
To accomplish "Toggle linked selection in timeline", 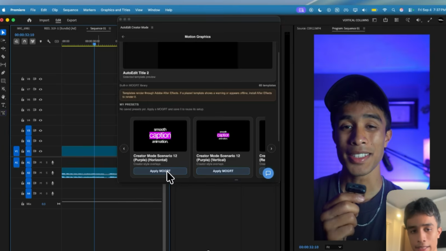I will [32, 41].
